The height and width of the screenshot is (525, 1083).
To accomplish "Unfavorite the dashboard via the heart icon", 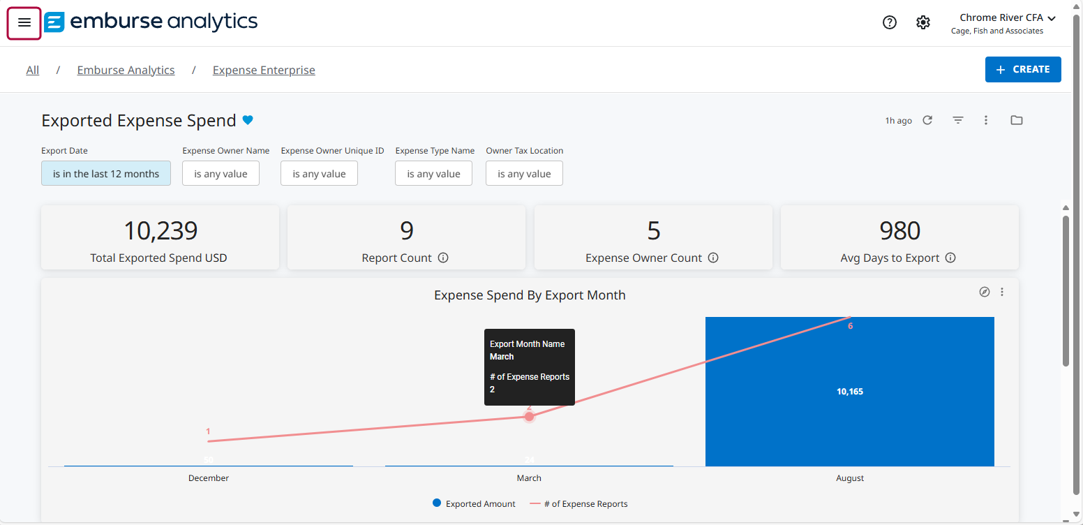I will click(248, 120).
